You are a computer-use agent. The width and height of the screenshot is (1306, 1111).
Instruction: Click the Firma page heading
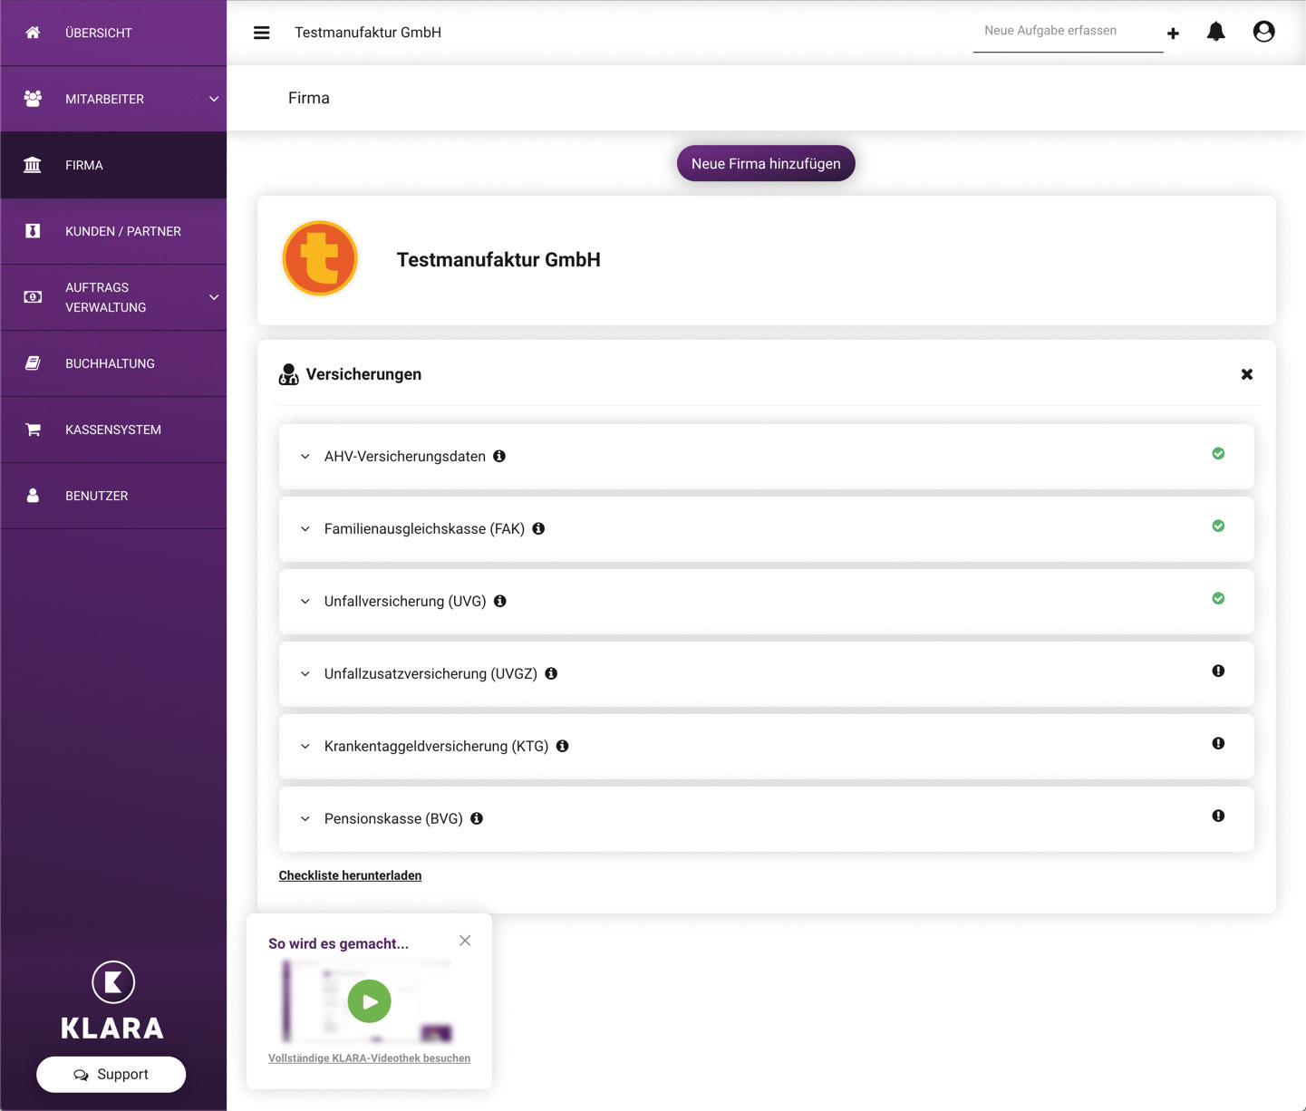click(x=309, y=98)
